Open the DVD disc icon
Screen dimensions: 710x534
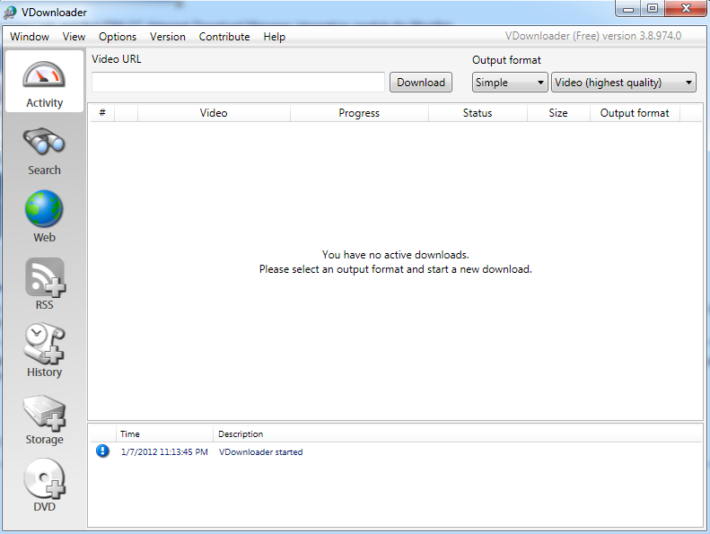44,478
